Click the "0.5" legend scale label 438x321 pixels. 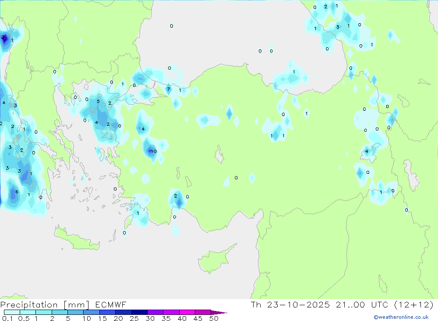pos(24,318)
